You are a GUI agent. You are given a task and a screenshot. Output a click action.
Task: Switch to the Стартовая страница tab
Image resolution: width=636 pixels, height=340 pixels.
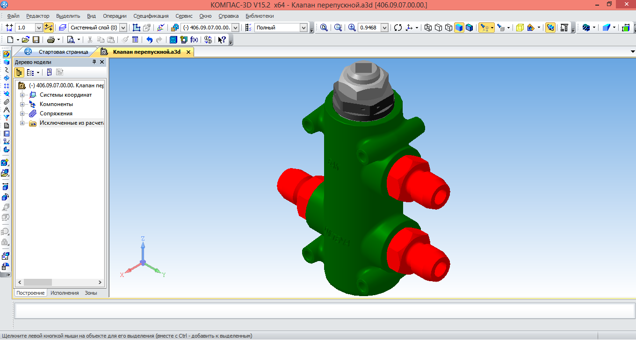(63, 52)
